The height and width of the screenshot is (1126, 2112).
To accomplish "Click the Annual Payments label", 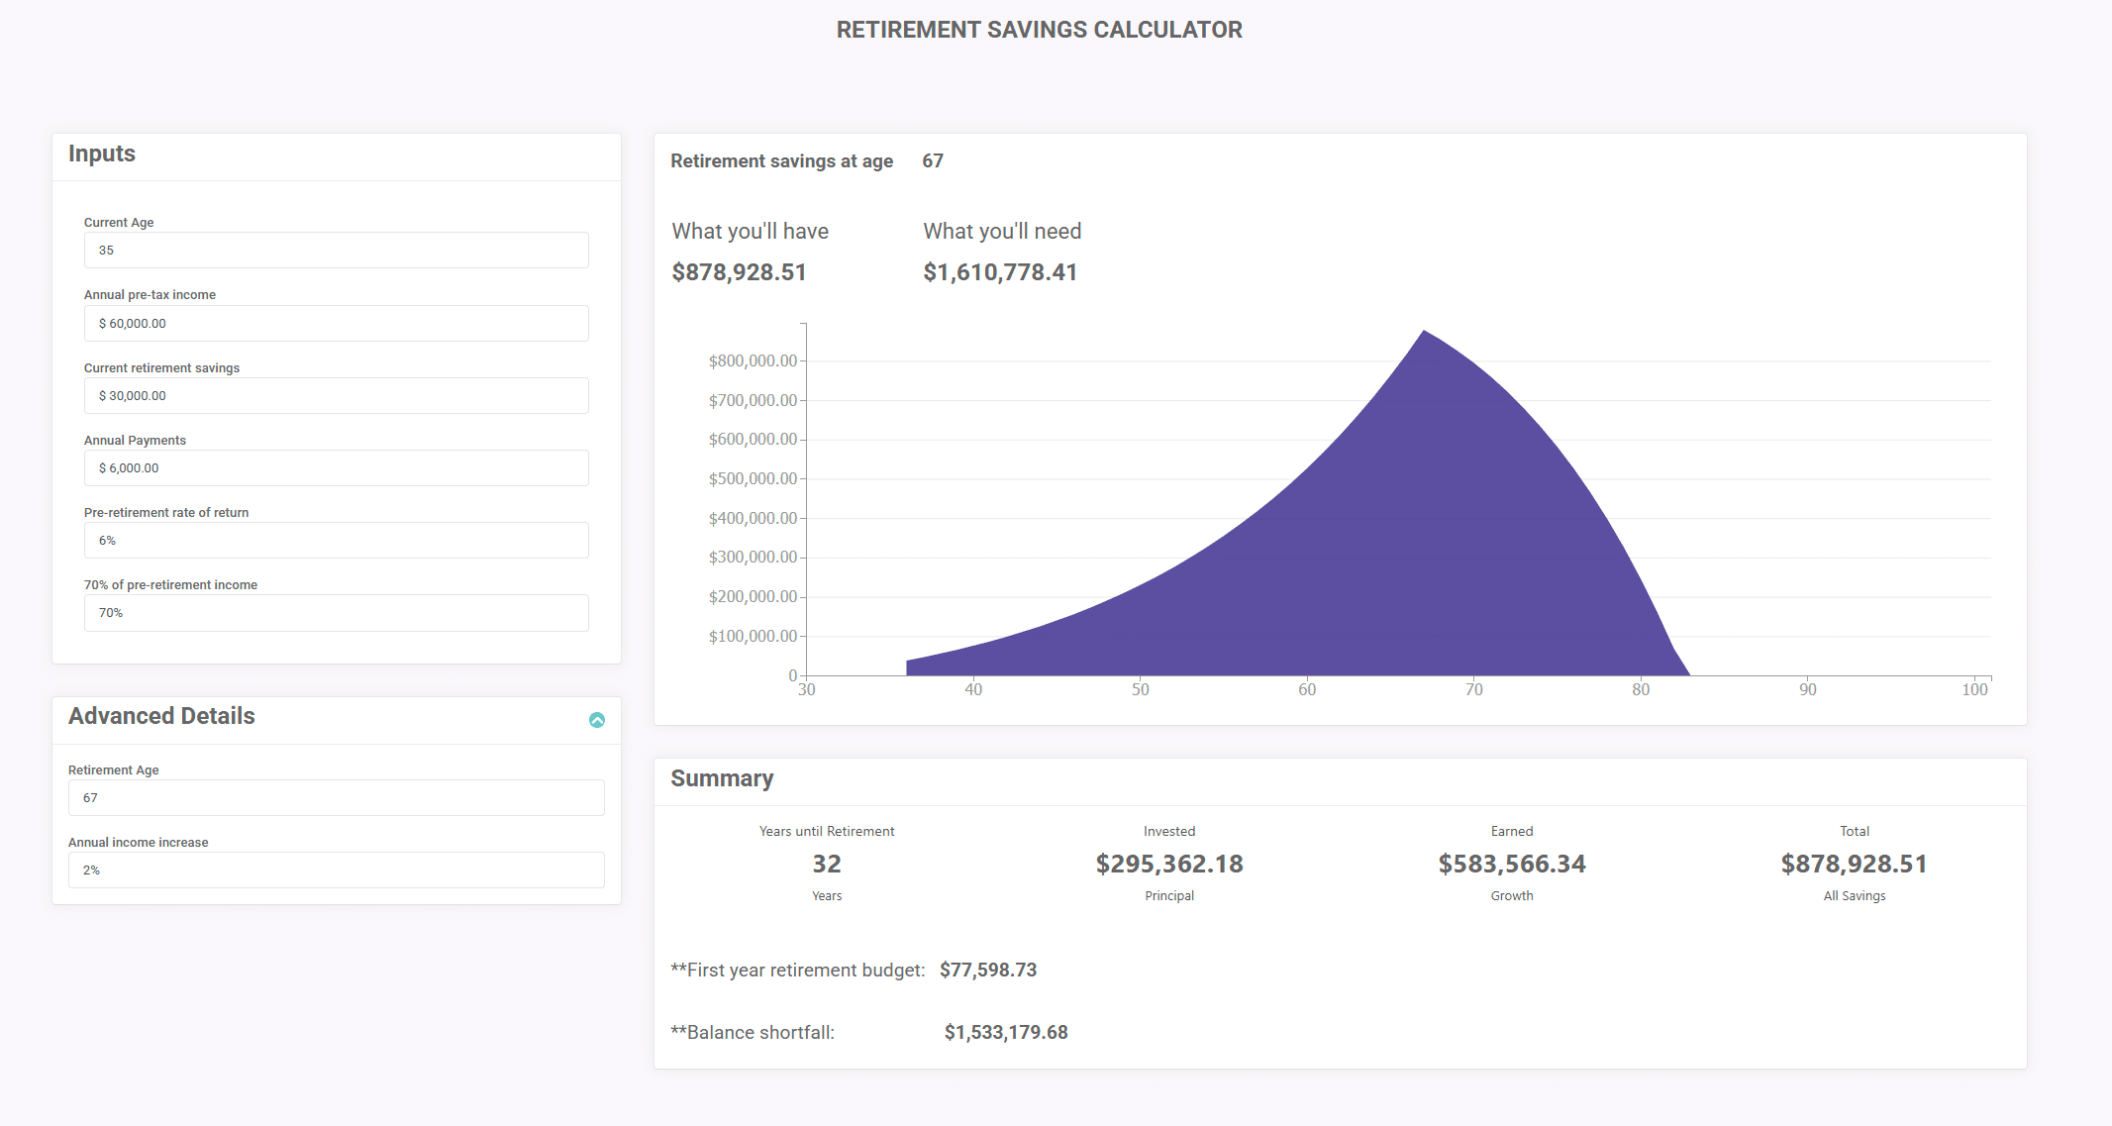I will click(135, 441).
